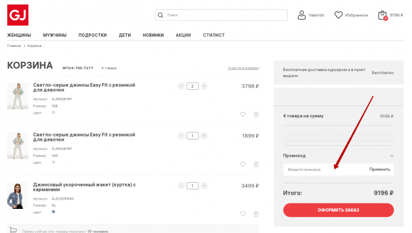Click the Применить promo code button
The image size is (412, 233).
tap(380, 170)
